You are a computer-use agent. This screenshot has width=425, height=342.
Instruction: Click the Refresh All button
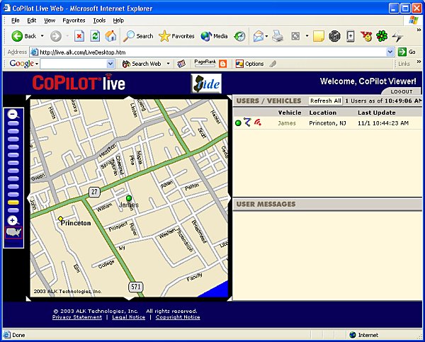coord(326,101)
